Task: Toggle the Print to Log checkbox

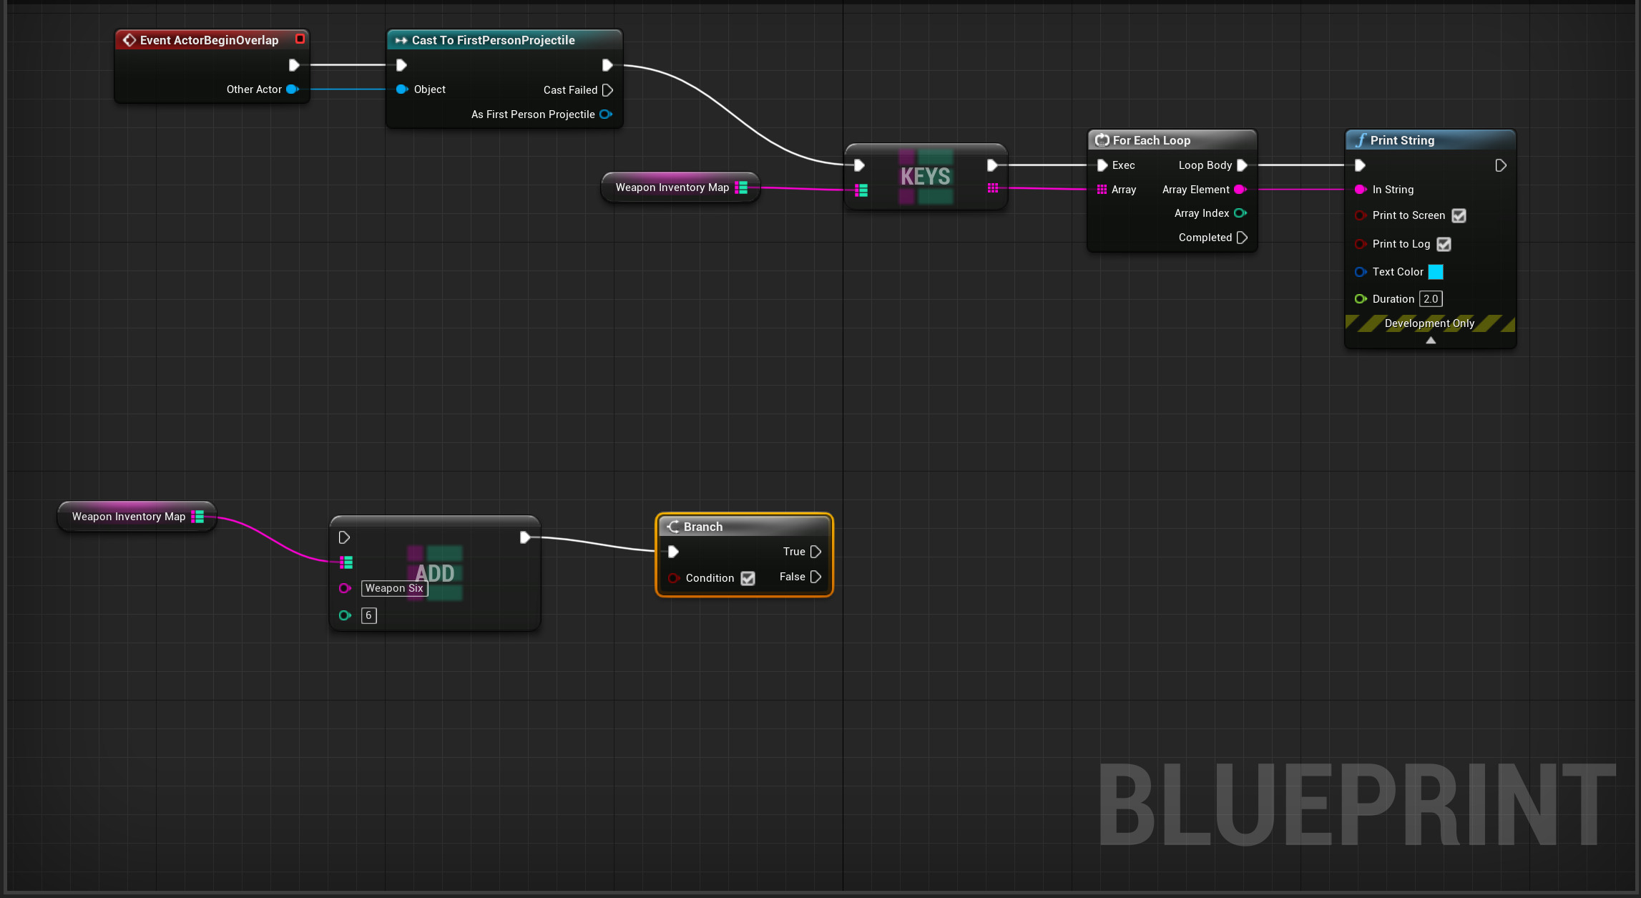Action: (1444, 244)
